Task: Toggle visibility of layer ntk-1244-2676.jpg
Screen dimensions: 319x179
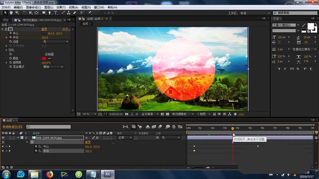Action: (x=3, y=138)
